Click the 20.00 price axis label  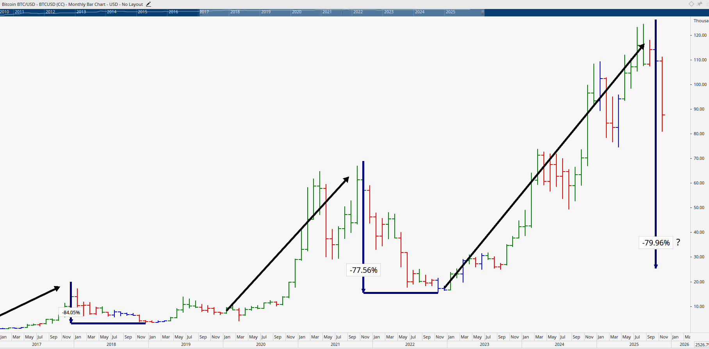[699, 282]
